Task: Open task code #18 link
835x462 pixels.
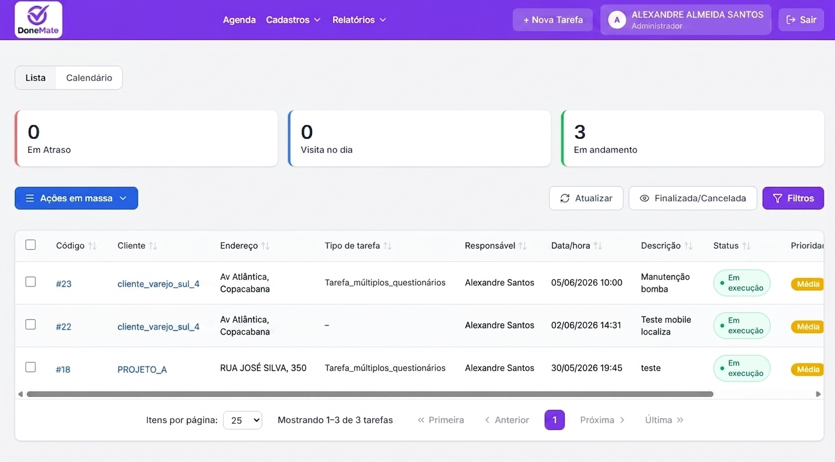Action: coord(63,369)
